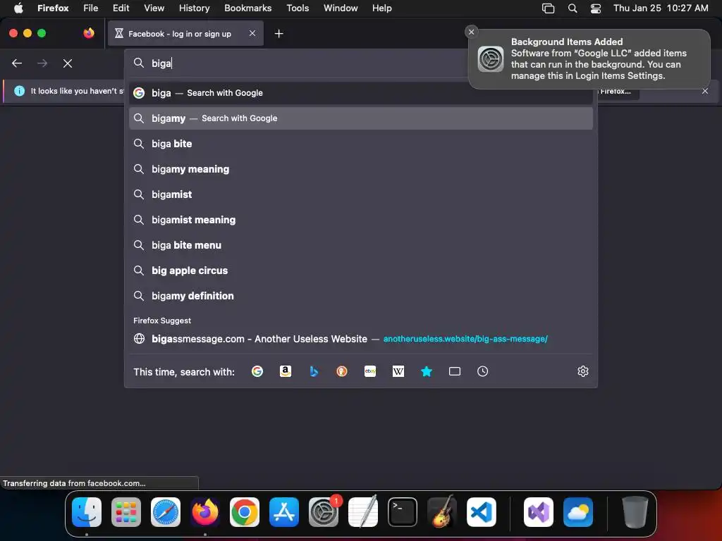The image size is (722, 541).
Task: Dismiss Background Items Added notification
Action: click(471, 32)
